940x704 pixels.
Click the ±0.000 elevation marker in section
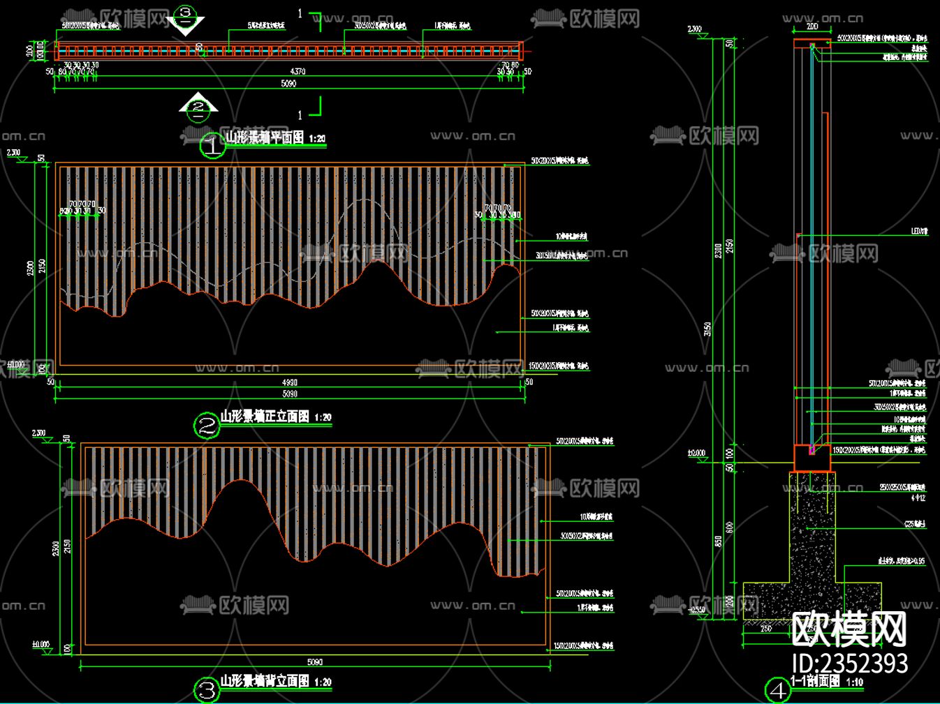click(x=696, y=454)
